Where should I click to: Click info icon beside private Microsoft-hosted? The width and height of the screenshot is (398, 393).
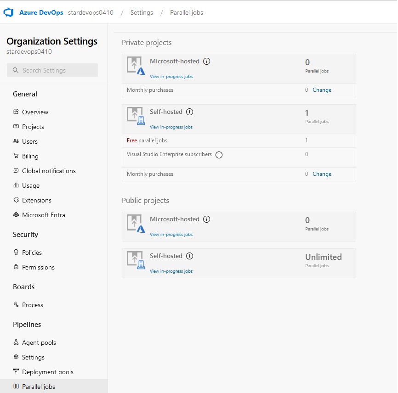207,62
